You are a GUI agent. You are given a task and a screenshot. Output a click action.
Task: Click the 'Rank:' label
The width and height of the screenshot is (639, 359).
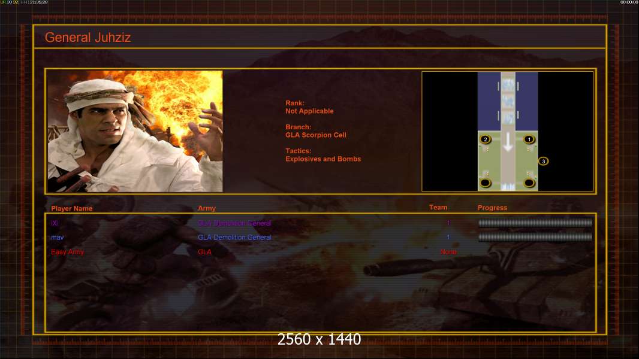click(x=295, y=104)
